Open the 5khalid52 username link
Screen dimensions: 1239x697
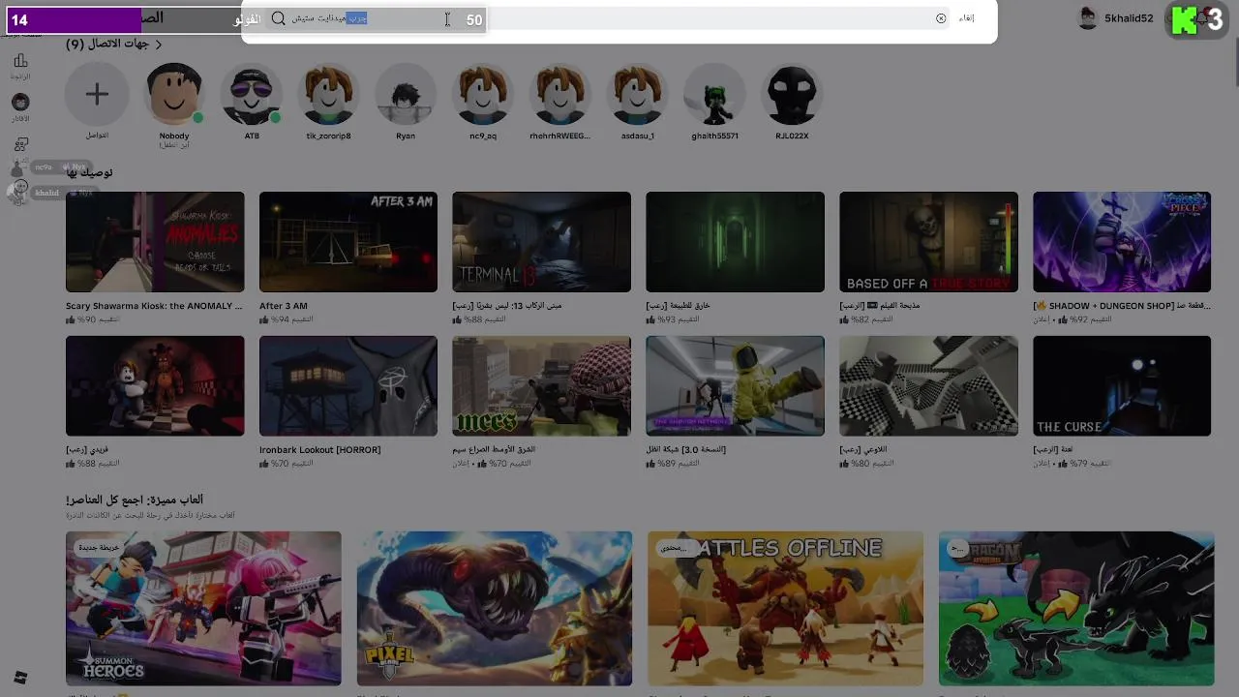(1129, 18)
